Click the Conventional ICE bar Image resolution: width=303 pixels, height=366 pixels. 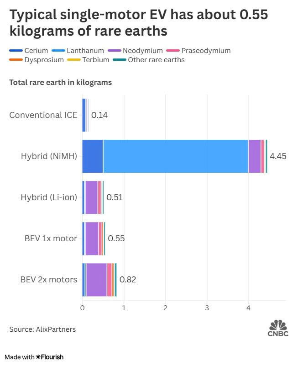pos(85,115)
